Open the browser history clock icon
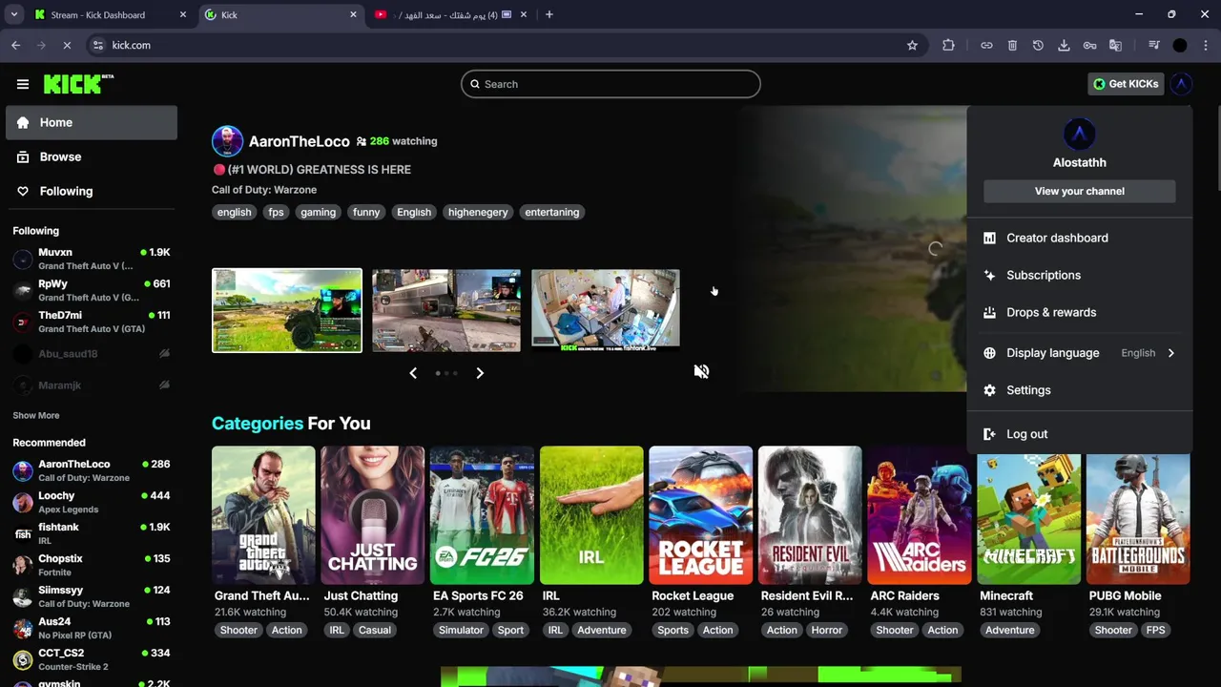 click(x=1038, y=45)
